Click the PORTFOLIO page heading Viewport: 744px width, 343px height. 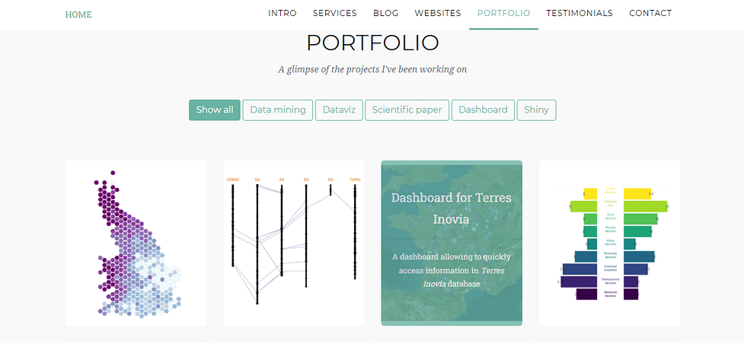coord(372,43)
